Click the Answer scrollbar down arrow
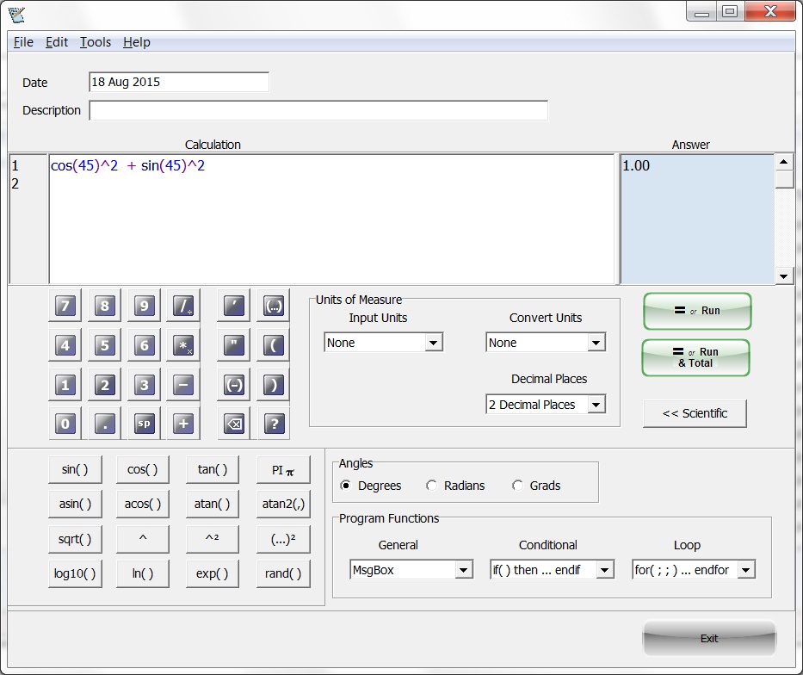Image resolution: width=803 pixels, height=675 pixels. click(783, 276)
